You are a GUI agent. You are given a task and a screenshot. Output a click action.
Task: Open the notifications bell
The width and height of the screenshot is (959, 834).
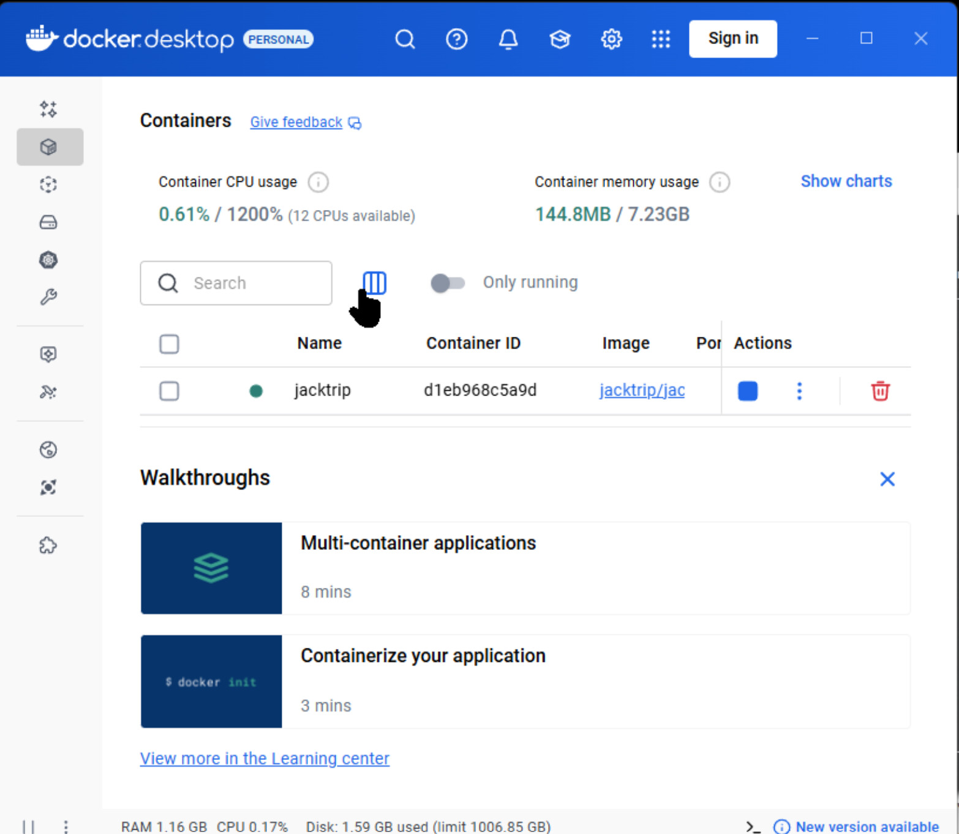coord(508,39)
